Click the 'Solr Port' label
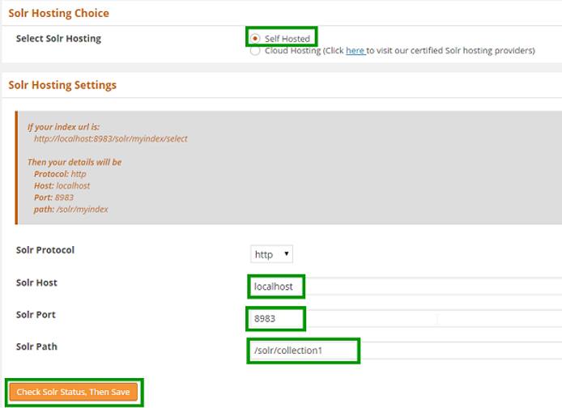Screen dimensions: 562x408 tap(36, 315)
